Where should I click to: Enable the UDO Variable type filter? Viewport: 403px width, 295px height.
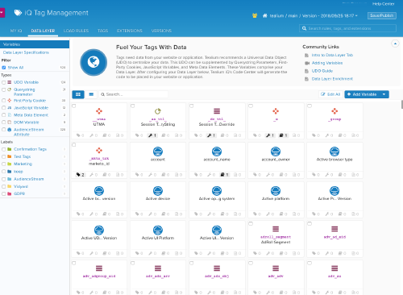(4, 82)
